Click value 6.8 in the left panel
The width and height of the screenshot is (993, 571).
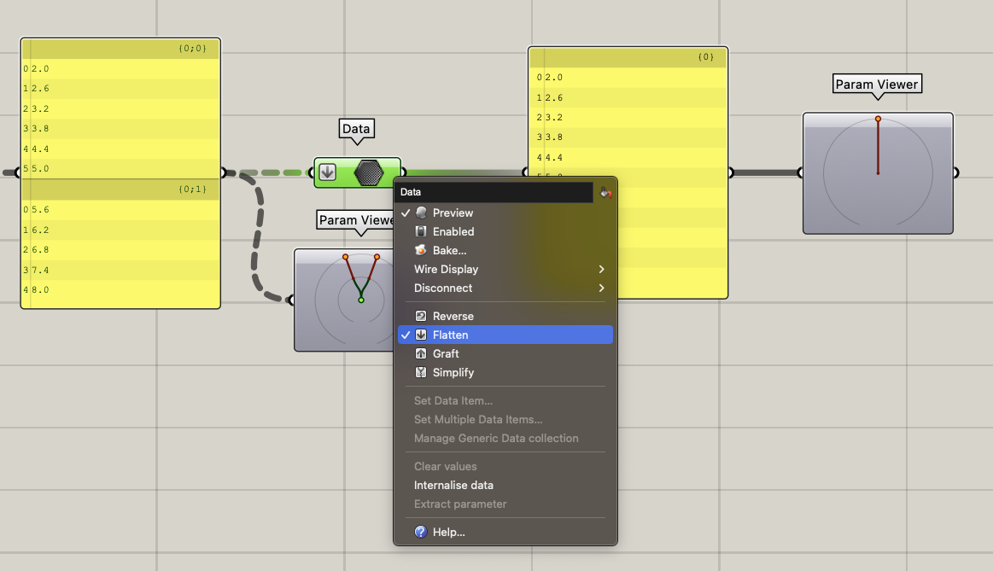point(40,250)
